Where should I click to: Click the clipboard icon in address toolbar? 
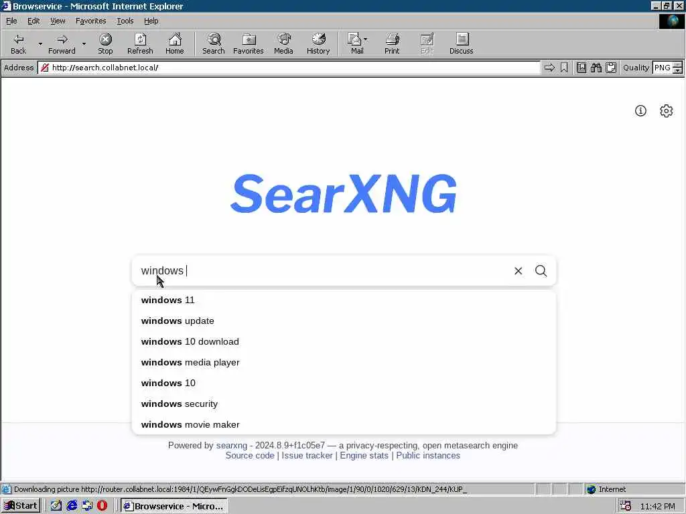click(611, 68)
